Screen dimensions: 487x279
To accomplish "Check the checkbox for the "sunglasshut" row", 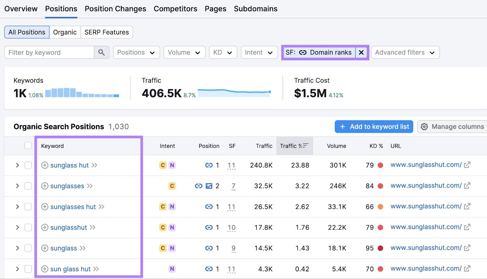I will tap(28, 227).
